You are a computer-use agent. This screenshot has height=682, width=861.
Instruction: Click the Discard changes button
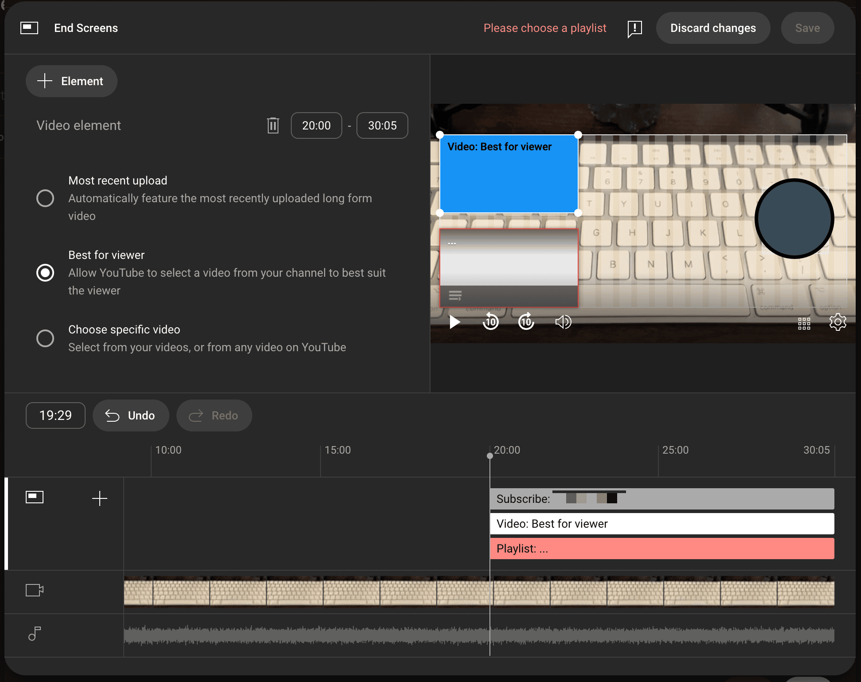(x=713, y=28)
